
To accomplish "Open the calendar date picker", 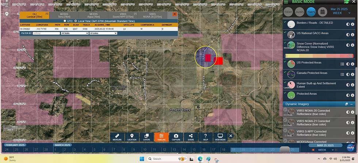I will click(x=322, y=12).
